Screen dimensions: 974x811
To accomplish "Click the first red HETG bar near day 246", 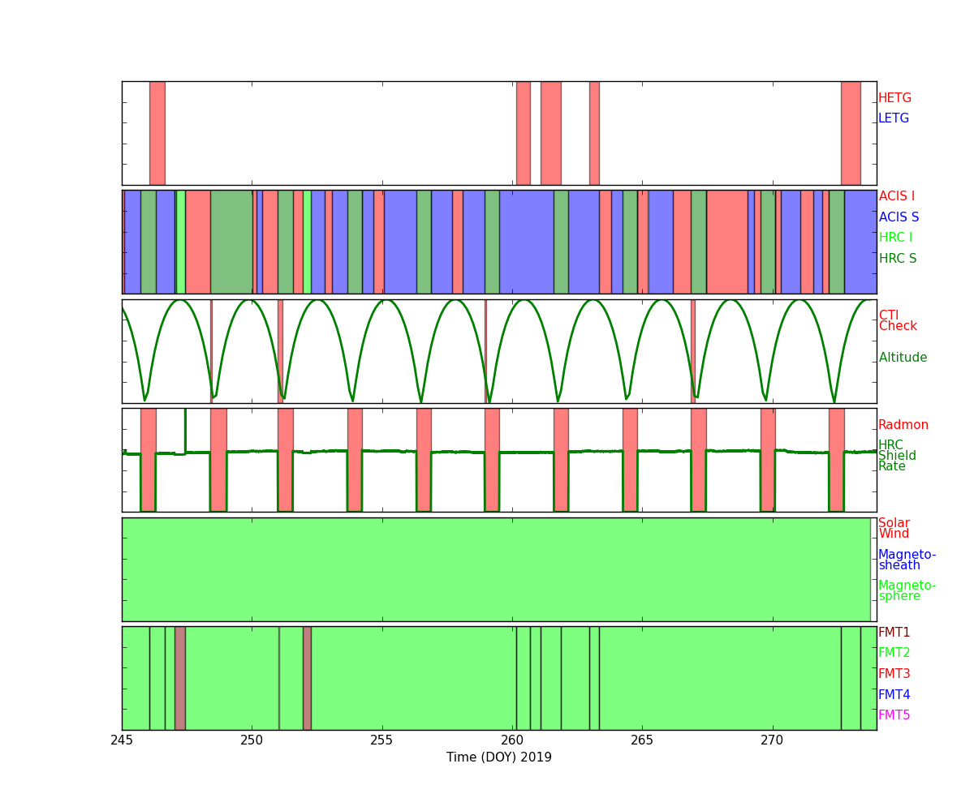I will pyautogui.click(x=157, y=133).
